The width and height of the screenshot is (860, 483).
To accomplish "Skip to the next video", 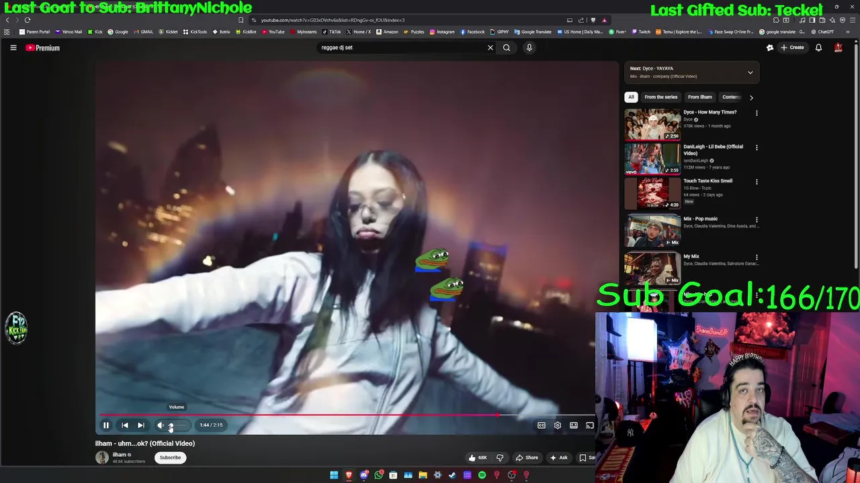I will (140, 425).
